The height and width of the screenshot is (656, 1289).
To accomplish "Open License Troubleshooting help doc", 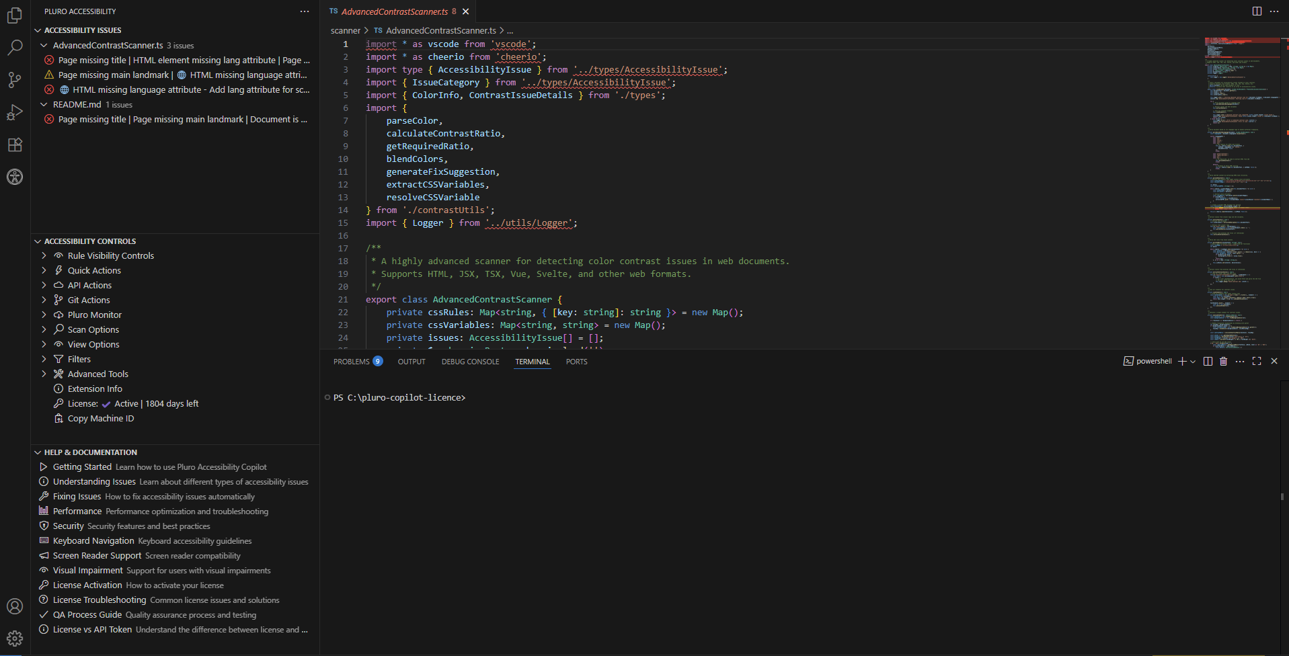I will 175,600.
